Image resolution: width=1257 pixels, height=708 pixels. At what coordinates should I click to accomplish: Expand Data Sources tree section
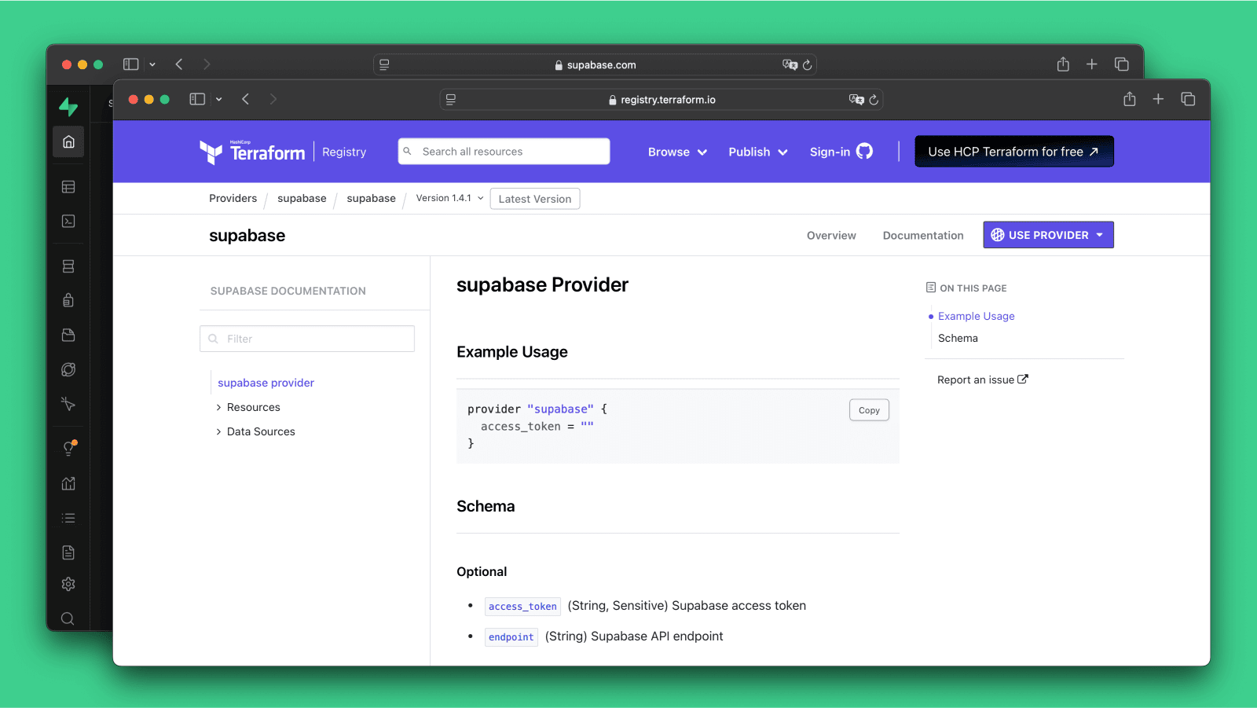point(255,431)
